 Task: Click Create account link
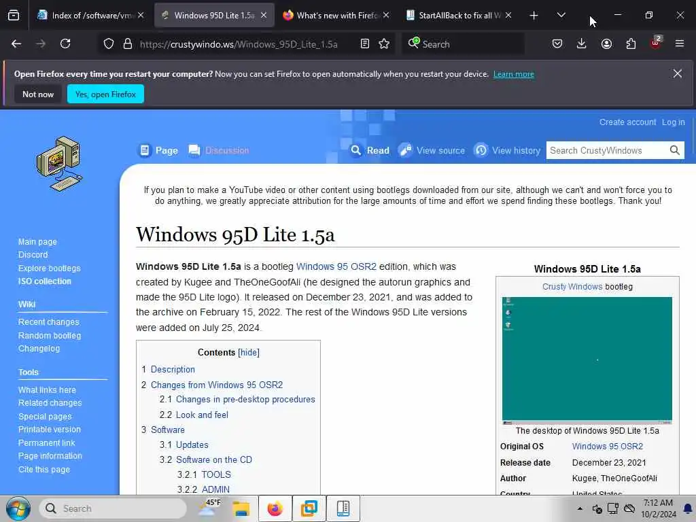click(627, 122)
